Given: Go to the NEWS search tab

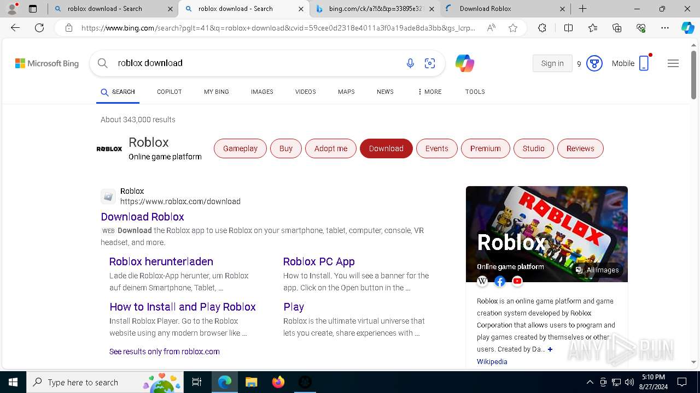Looking at the screenshot, I should (385, 92).
